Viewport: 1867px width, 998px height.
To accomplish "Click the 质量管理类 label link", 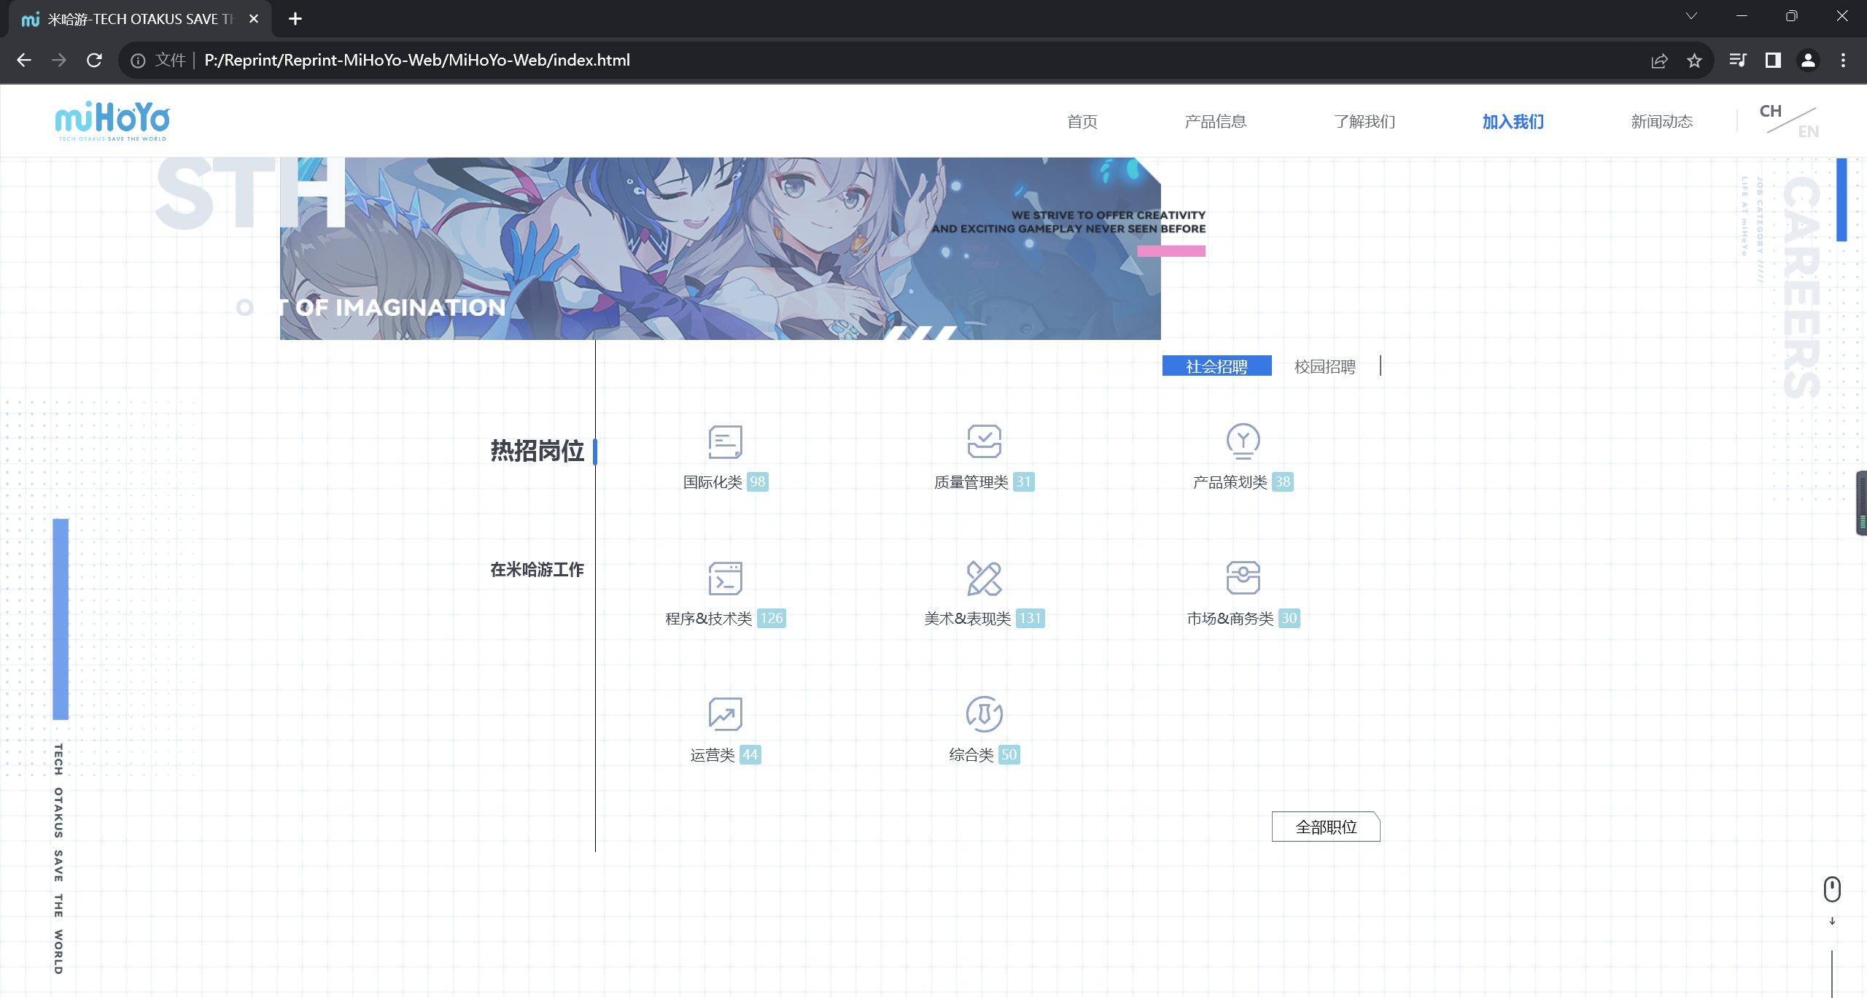I will pyautogui.click(x=971, y=482).
